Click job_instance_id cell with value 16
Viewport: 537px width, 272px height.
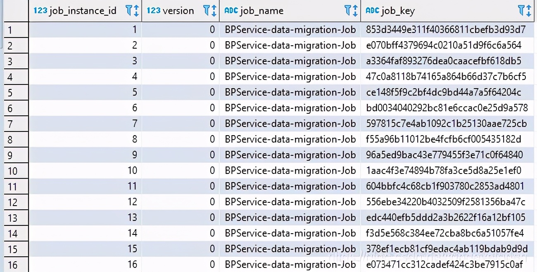85,265
